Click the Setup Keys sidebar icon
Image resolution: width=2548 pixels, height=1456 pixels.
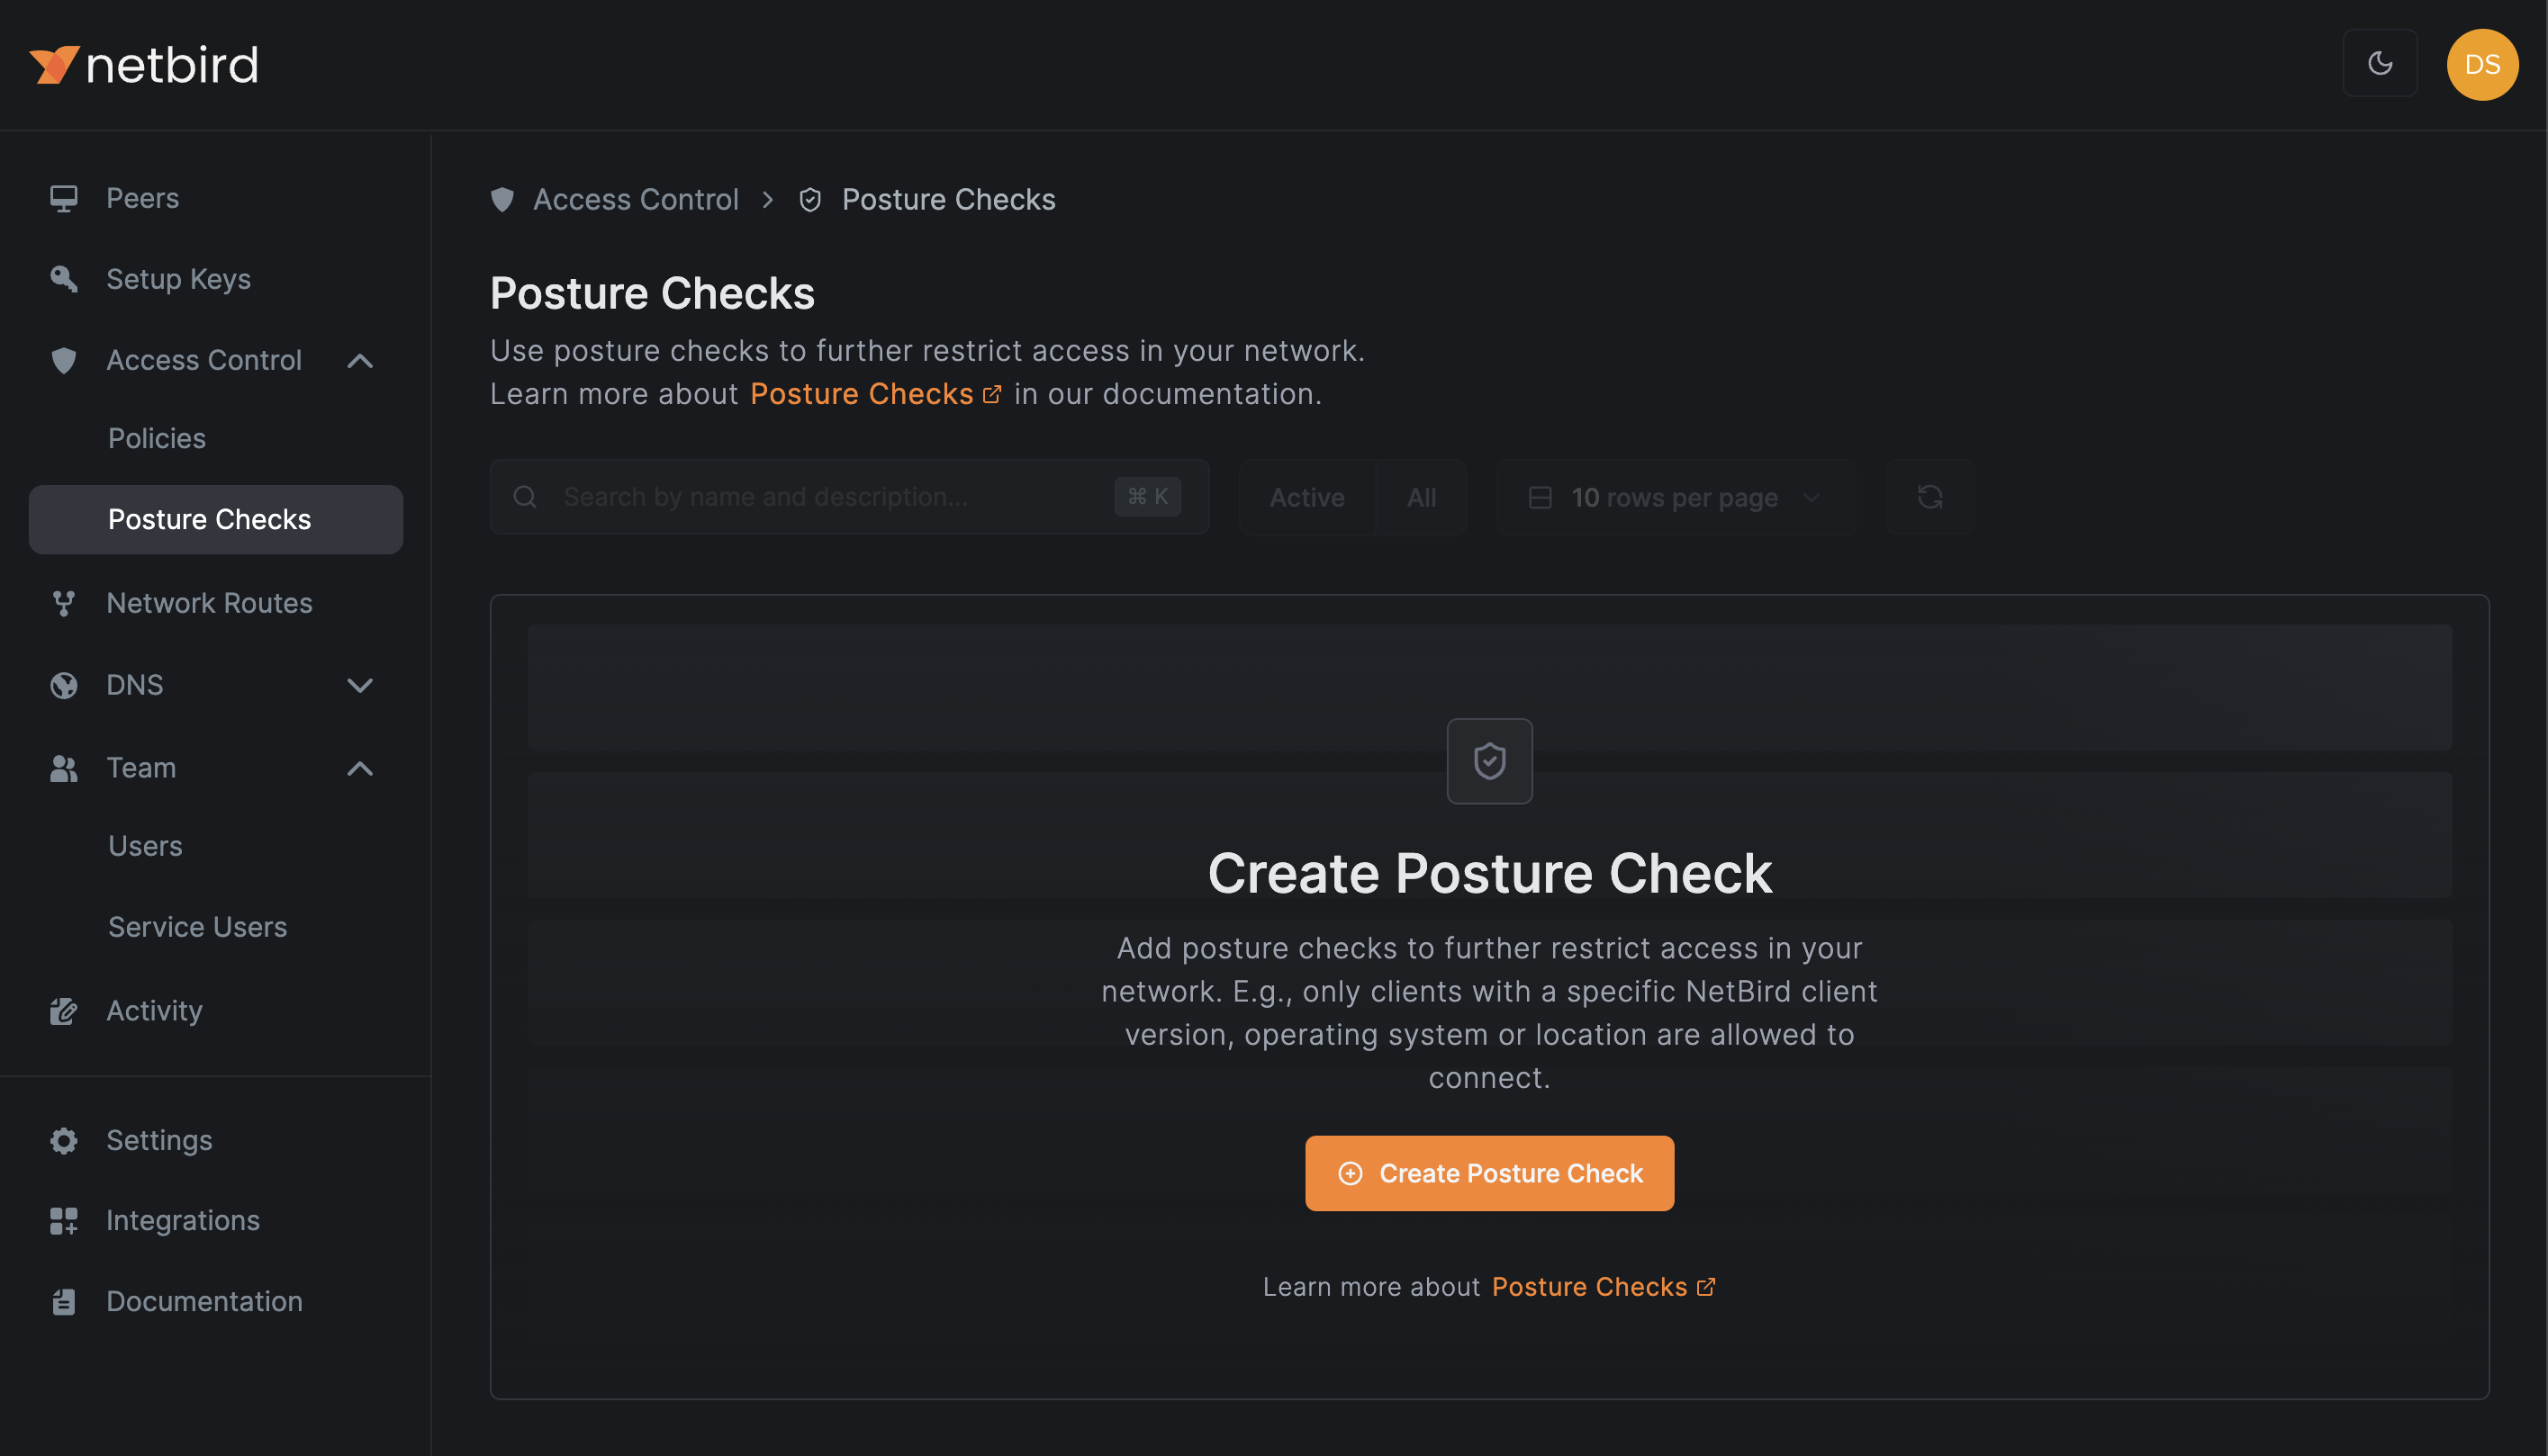point(65,278)
